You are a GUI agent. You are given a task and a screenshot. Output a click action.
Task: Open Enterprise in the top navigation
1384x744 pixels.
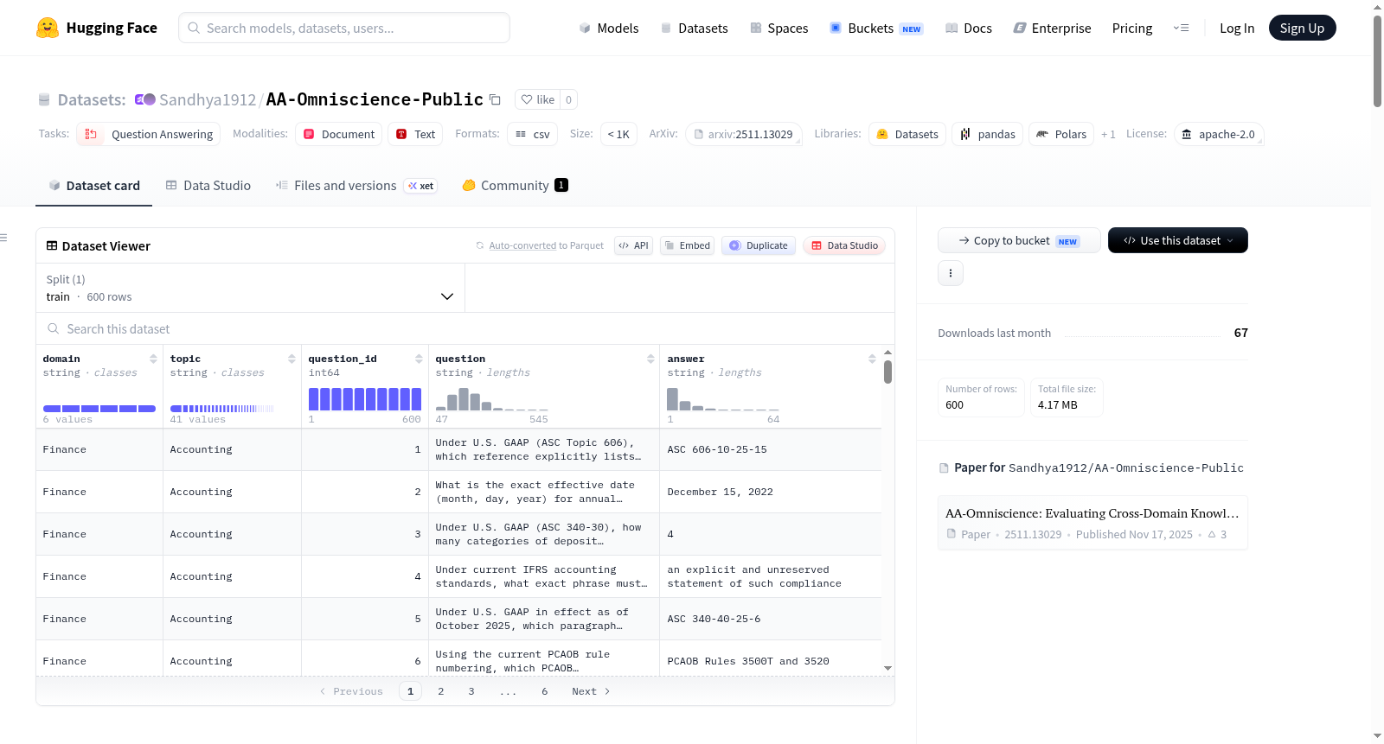(1052, 28)
